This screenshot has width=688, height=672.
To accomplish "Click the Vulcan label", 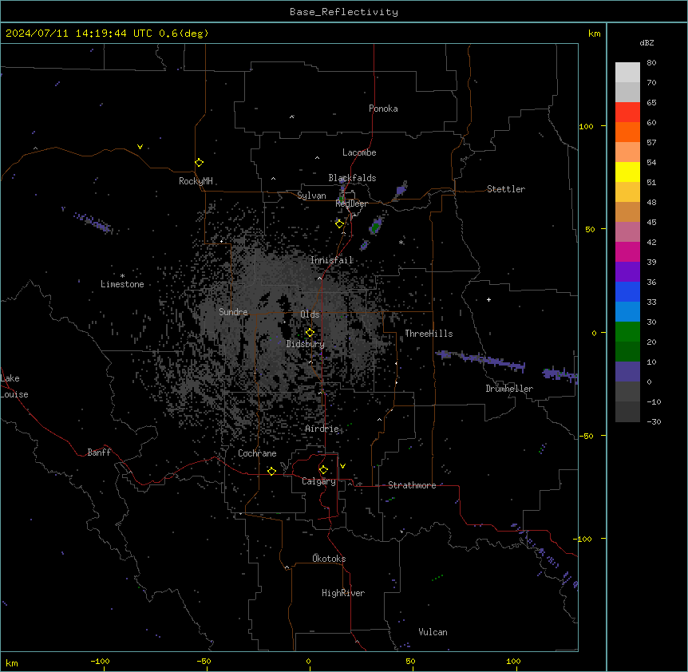I will (x=433, y=632).
